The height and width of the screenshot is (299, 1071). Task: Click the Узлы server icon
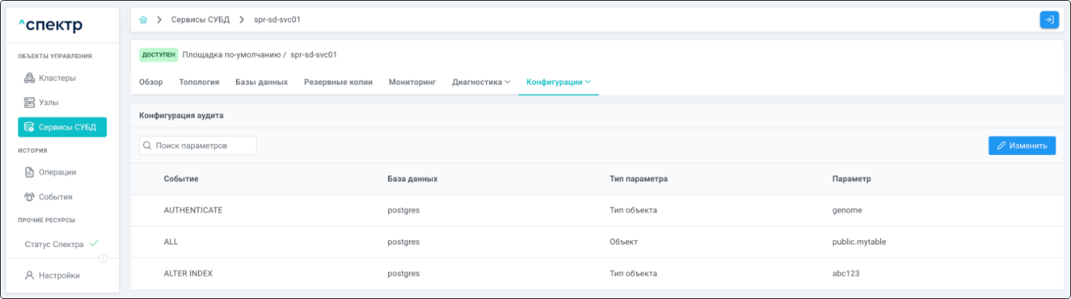tap(29, 103)
